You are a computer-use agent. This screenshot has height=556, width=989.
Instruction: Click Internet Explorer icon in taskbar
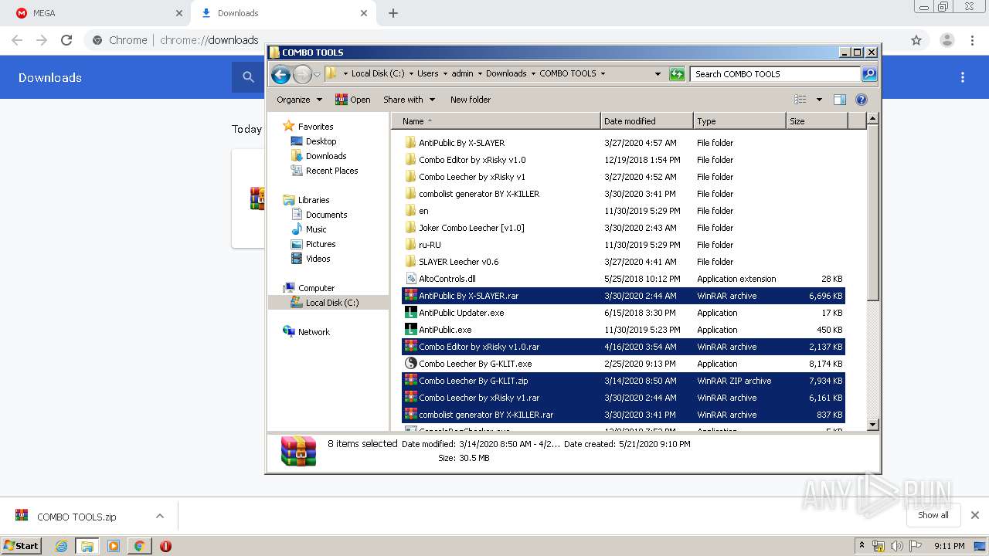(61, 546)
